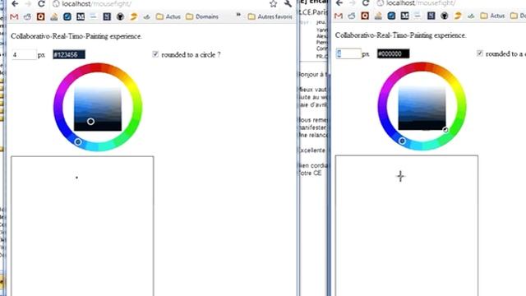Open the Reddit bookmark in the right browser
526x296 pixels.
[x=352, y=16]
